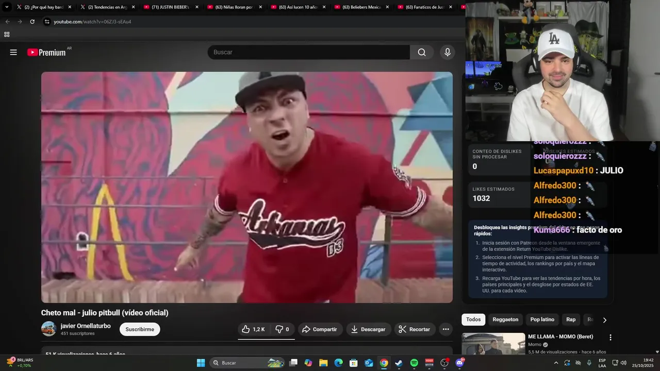Expand hidden system tray icons chevron
660x371 pixels.
pyautogui.click(x=556, y=363)
